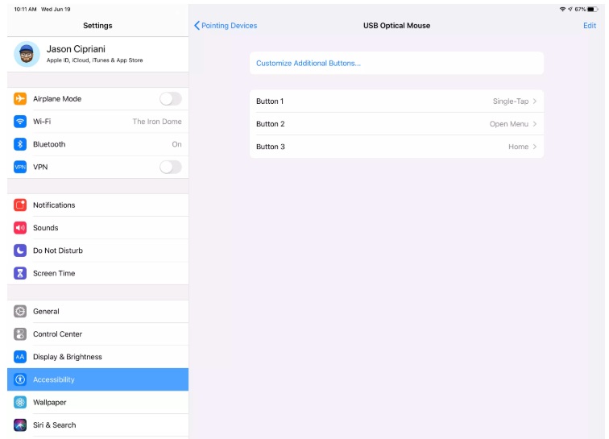Tap Customize Additional Buttons...

[396, 63]
